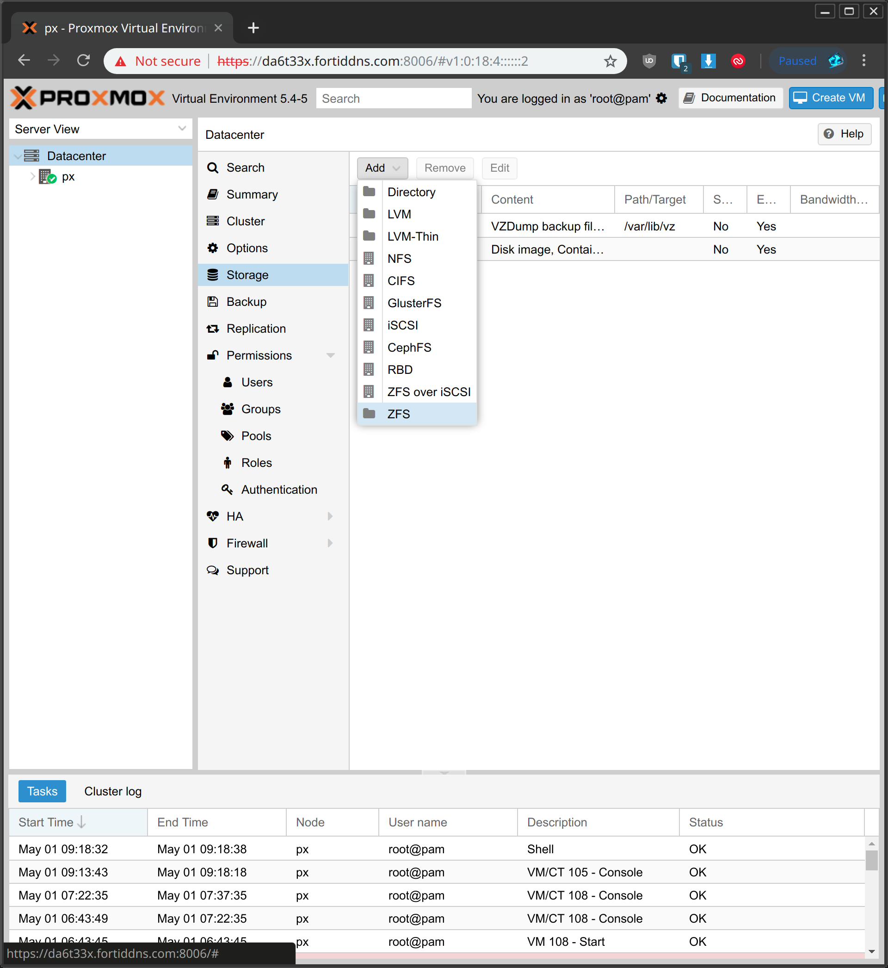Screen dimensions: 888x968
Task: Toggle the Add storage dropdown
Action: pos(382,168)
